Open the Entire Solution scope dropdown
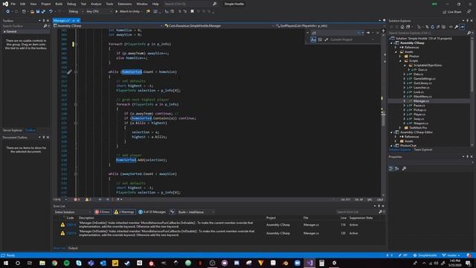Viewport: 476px width, 268px height. (x=73, y=211)
